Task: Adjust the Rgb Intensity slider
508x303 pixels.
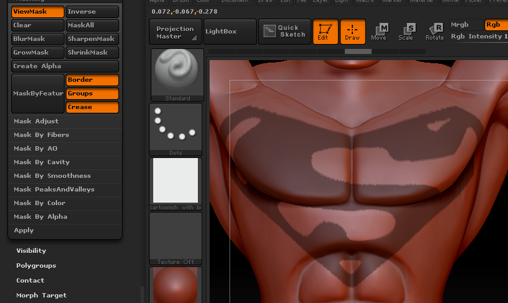Action: click(x=479, y=37)
